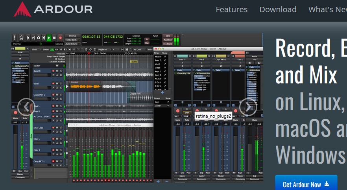Click the zoom out icon in editor toolbar
The width and height of the screenshot is (347, 190).
86,50
